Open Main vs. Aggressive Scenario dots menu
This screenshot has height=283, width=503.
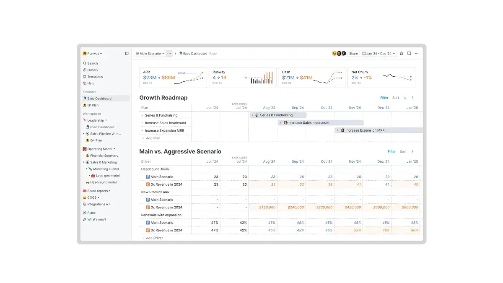pyautogui.click(x=412, y=151)
